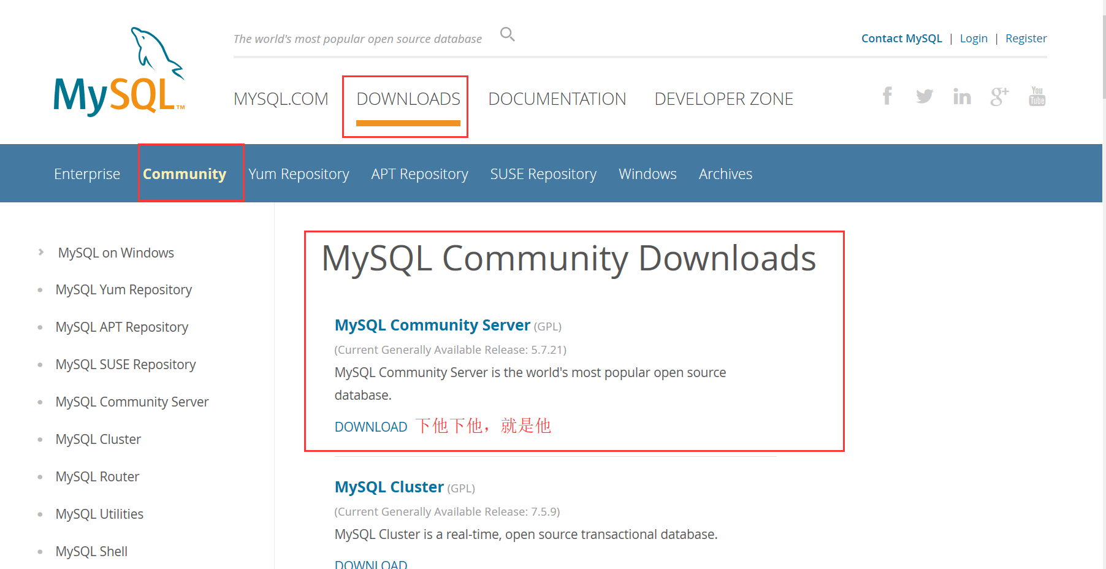
Task: Open MySQL Cluster sidebar link
Action: coord(98,439)
